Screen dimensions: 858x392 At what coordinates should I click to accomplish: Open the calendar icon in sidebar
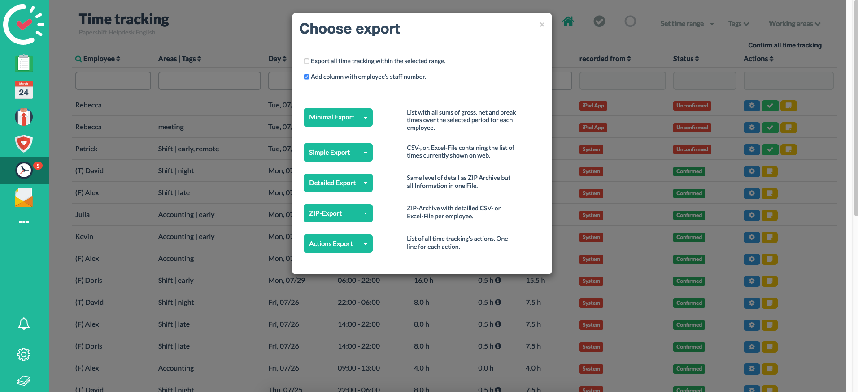(x=24, y=90)
